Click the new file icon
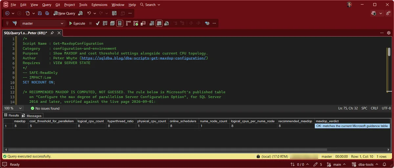 pyautogui.click(x=28, y=13)
